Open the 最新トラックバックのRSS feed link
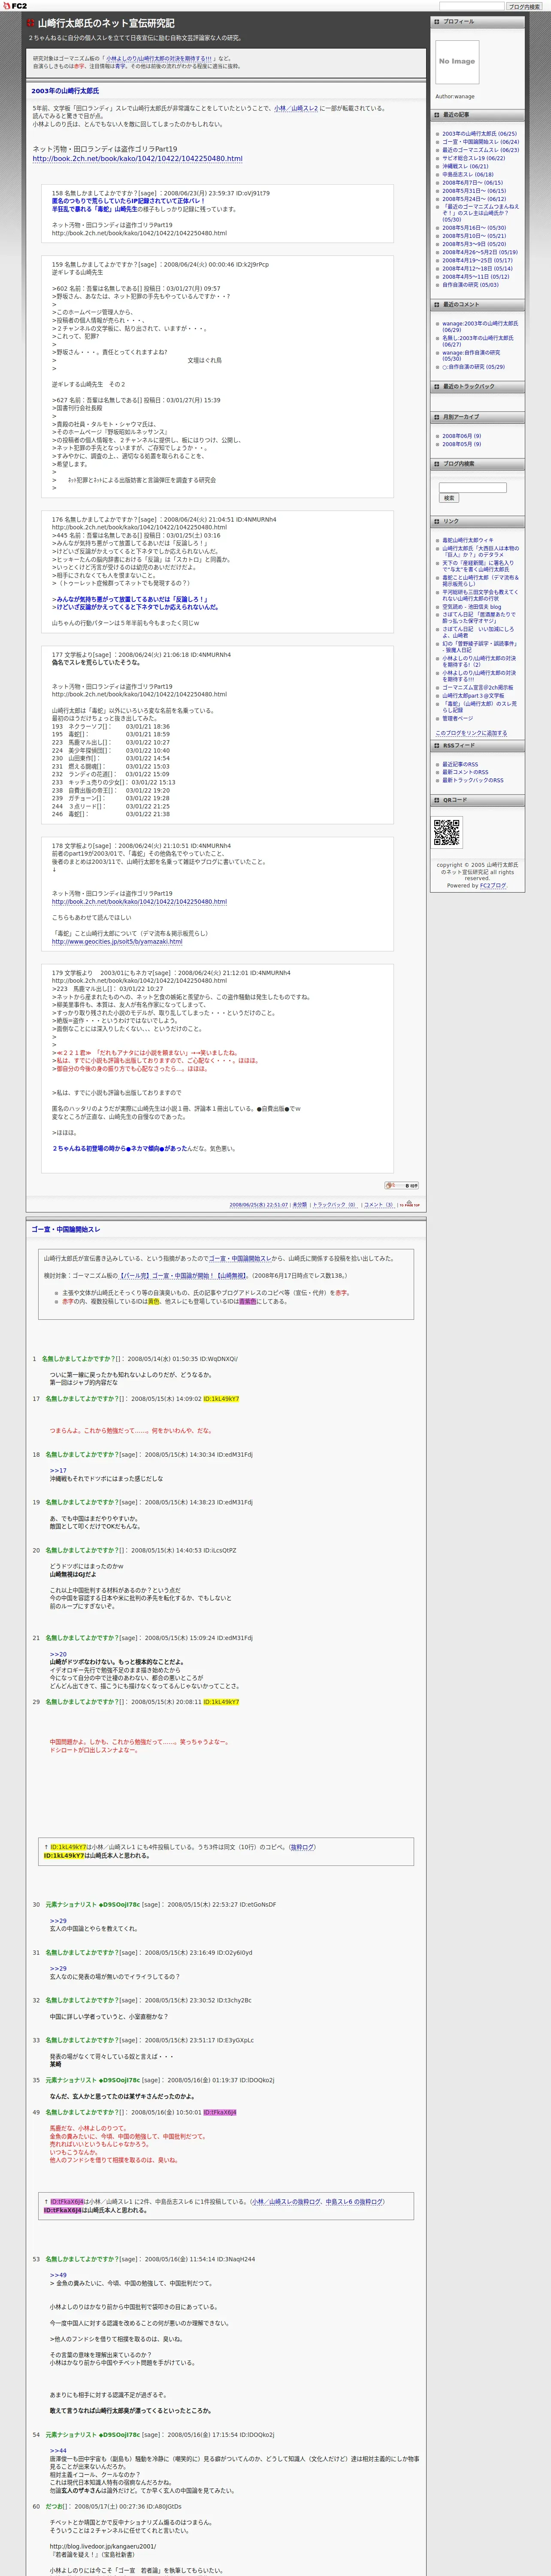This screenshot has width=551, height=2576. click(473, 780)
